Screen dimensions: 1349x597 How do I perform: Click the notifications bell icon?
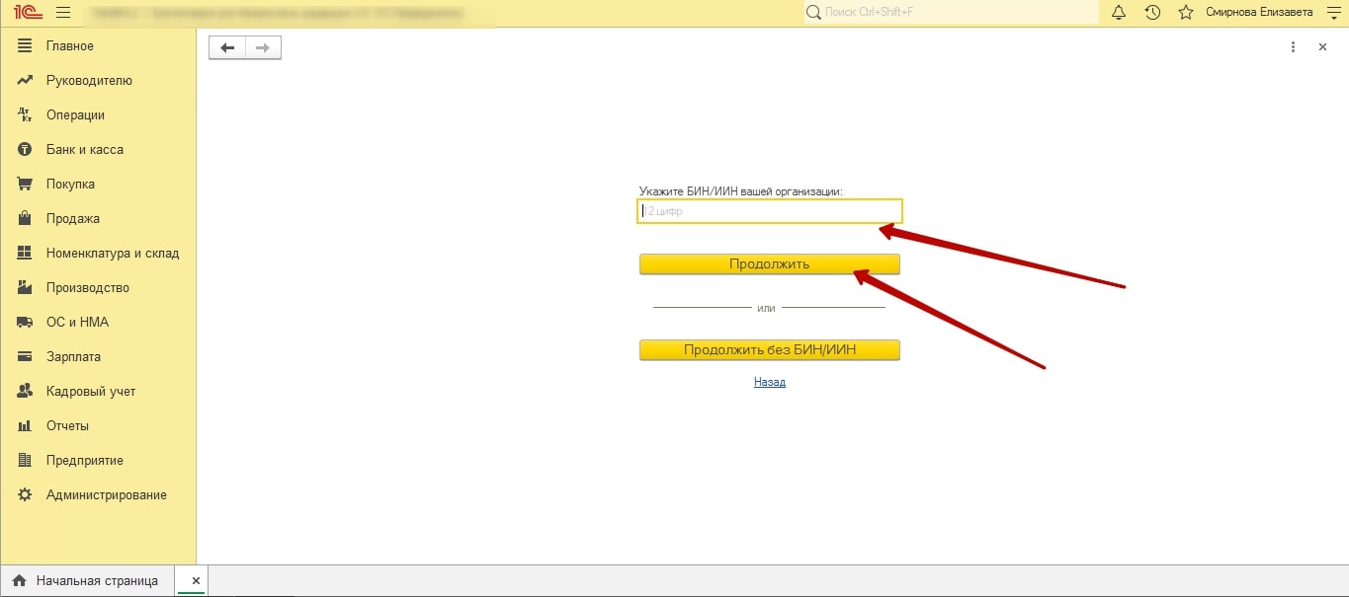(x=1119, y=13)
